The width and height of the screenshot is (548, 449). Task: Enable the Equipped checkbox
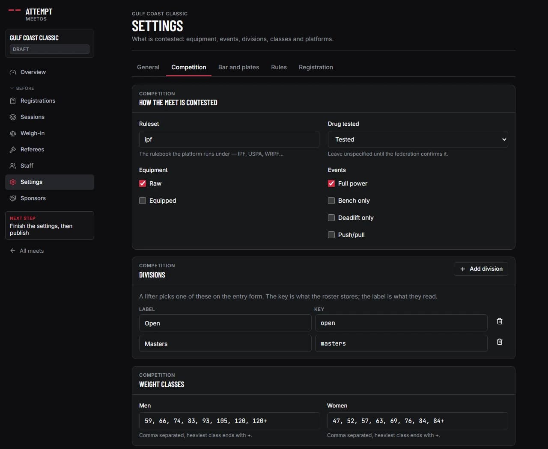pyautogui.click(x=143, y=201)
